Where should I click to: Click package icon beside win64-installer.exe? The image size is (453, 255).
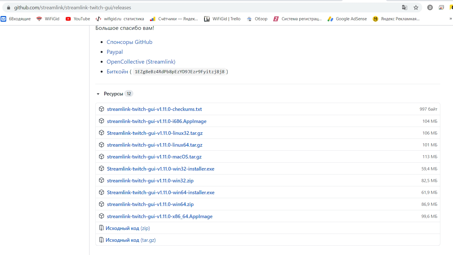coord(101,192)
